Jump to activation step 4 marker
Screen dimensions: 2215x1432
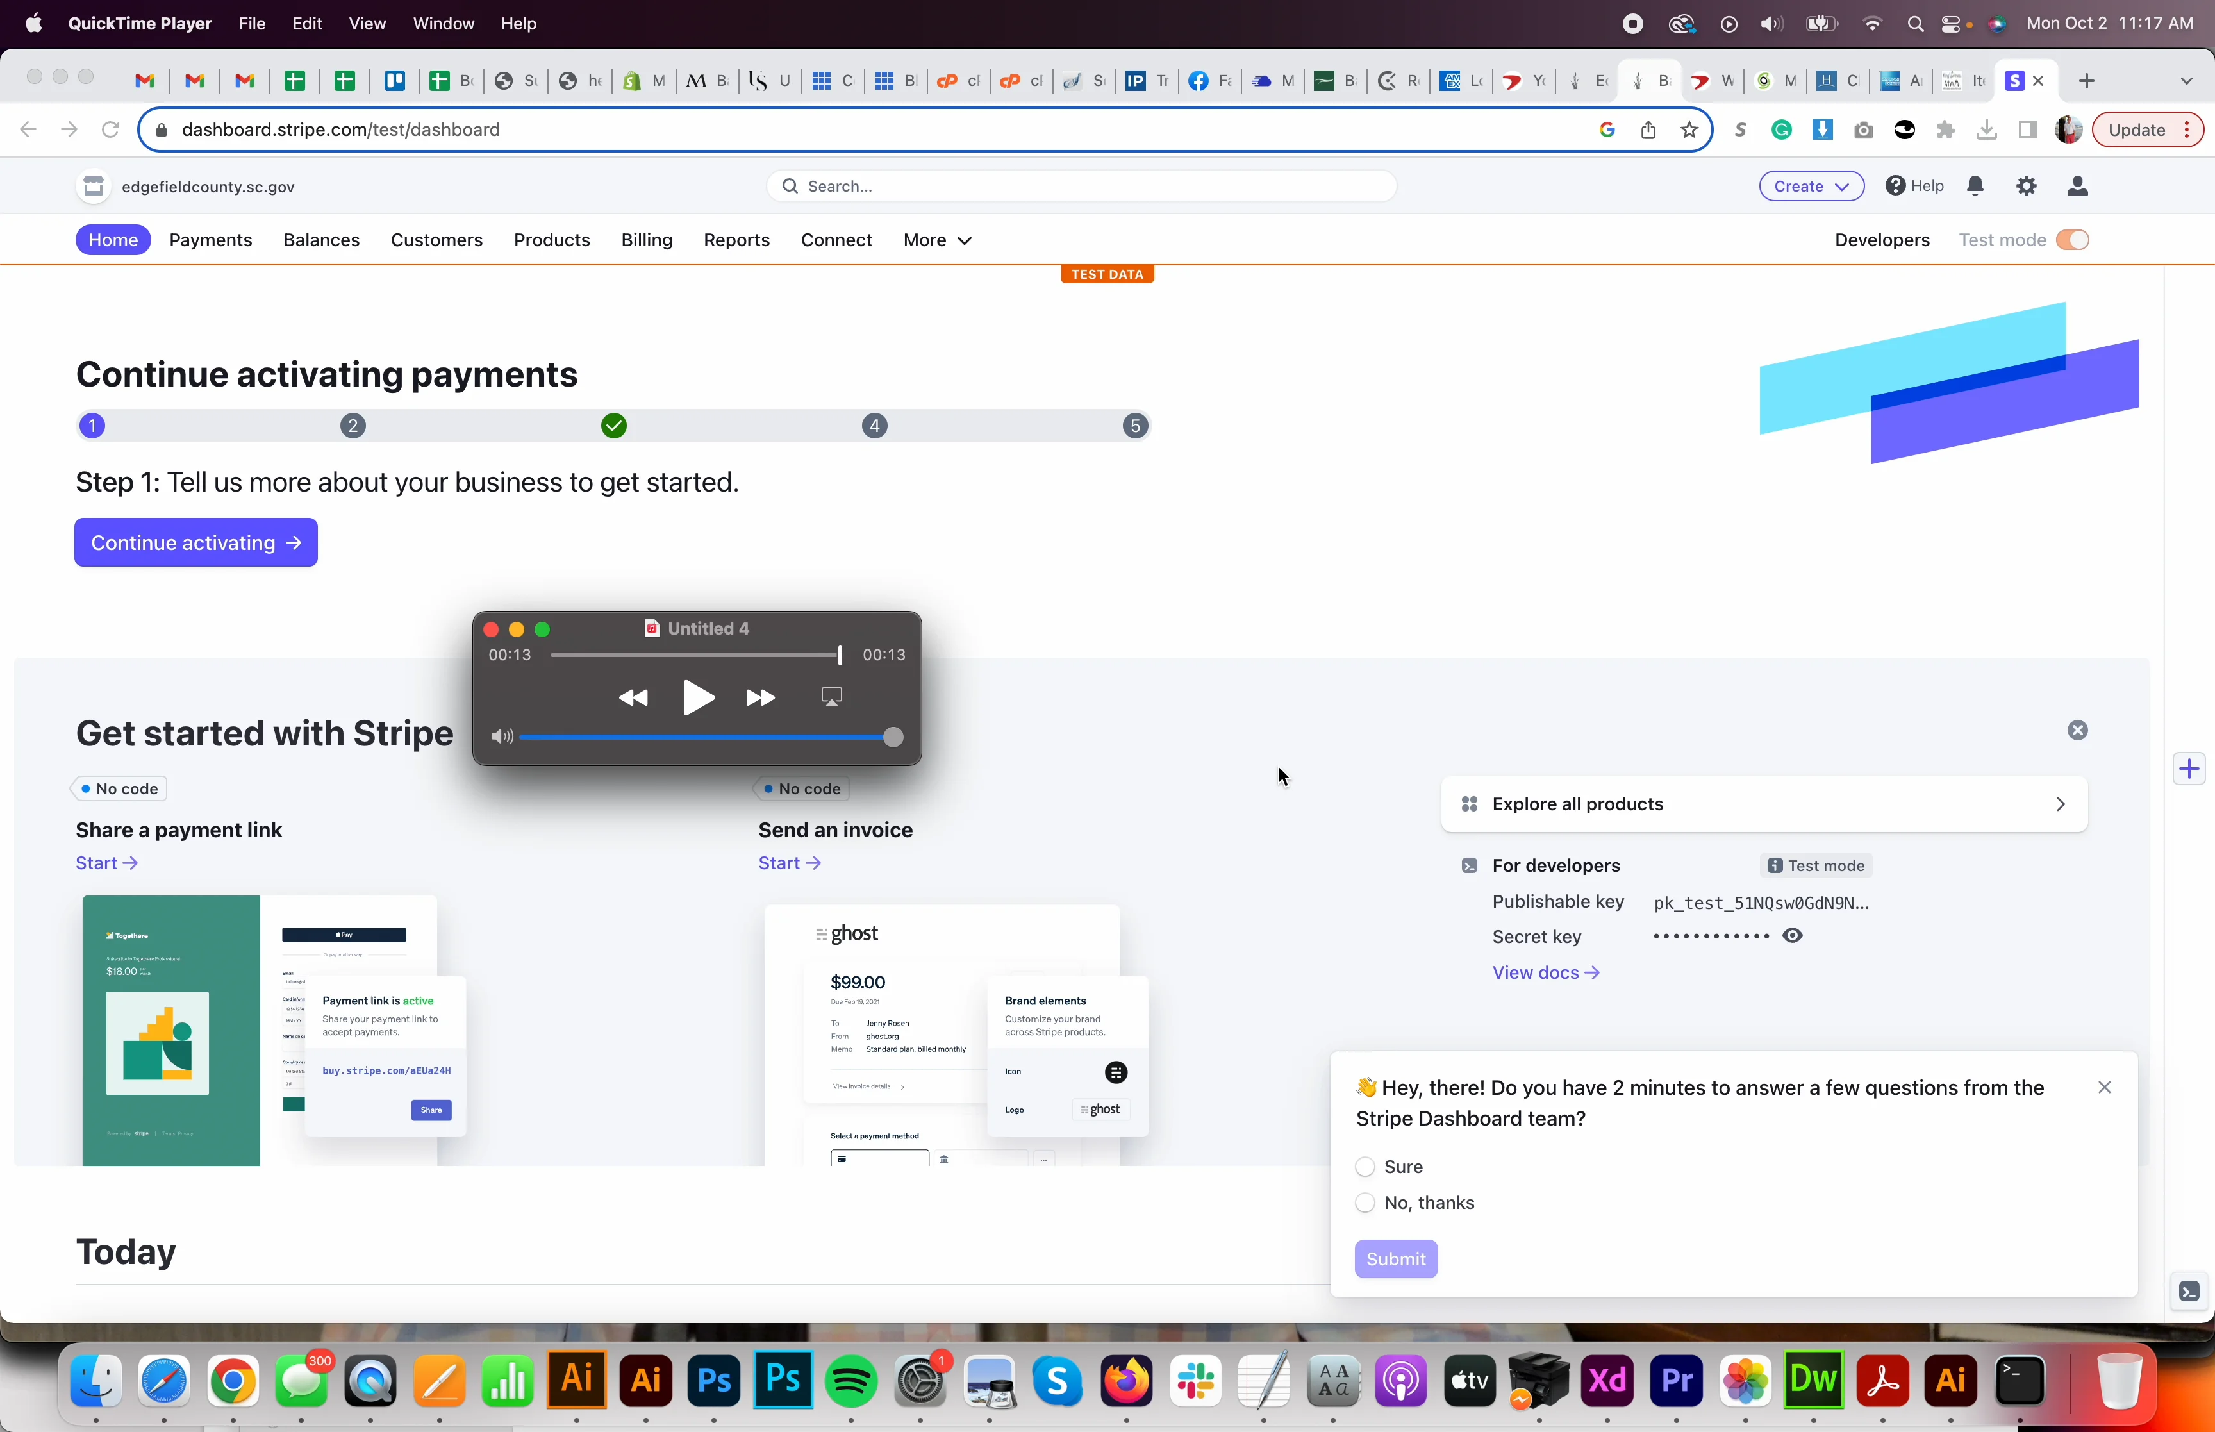[874, 426]
